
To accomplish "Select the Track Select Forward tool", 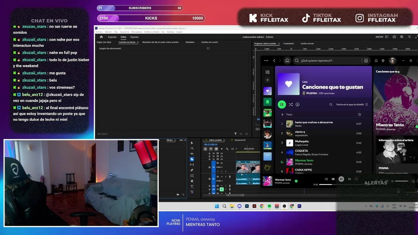I will [x=192, y=148].
